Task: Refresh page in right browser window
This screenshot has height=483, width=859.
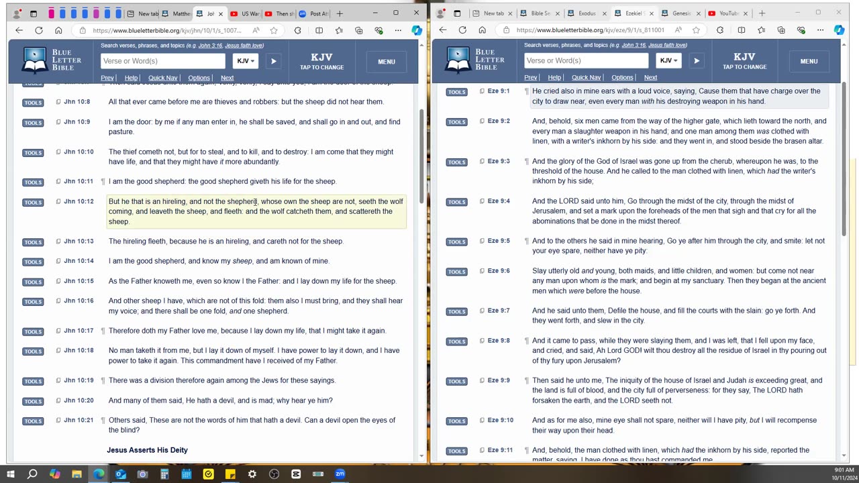Action: (x=462, y=30)
